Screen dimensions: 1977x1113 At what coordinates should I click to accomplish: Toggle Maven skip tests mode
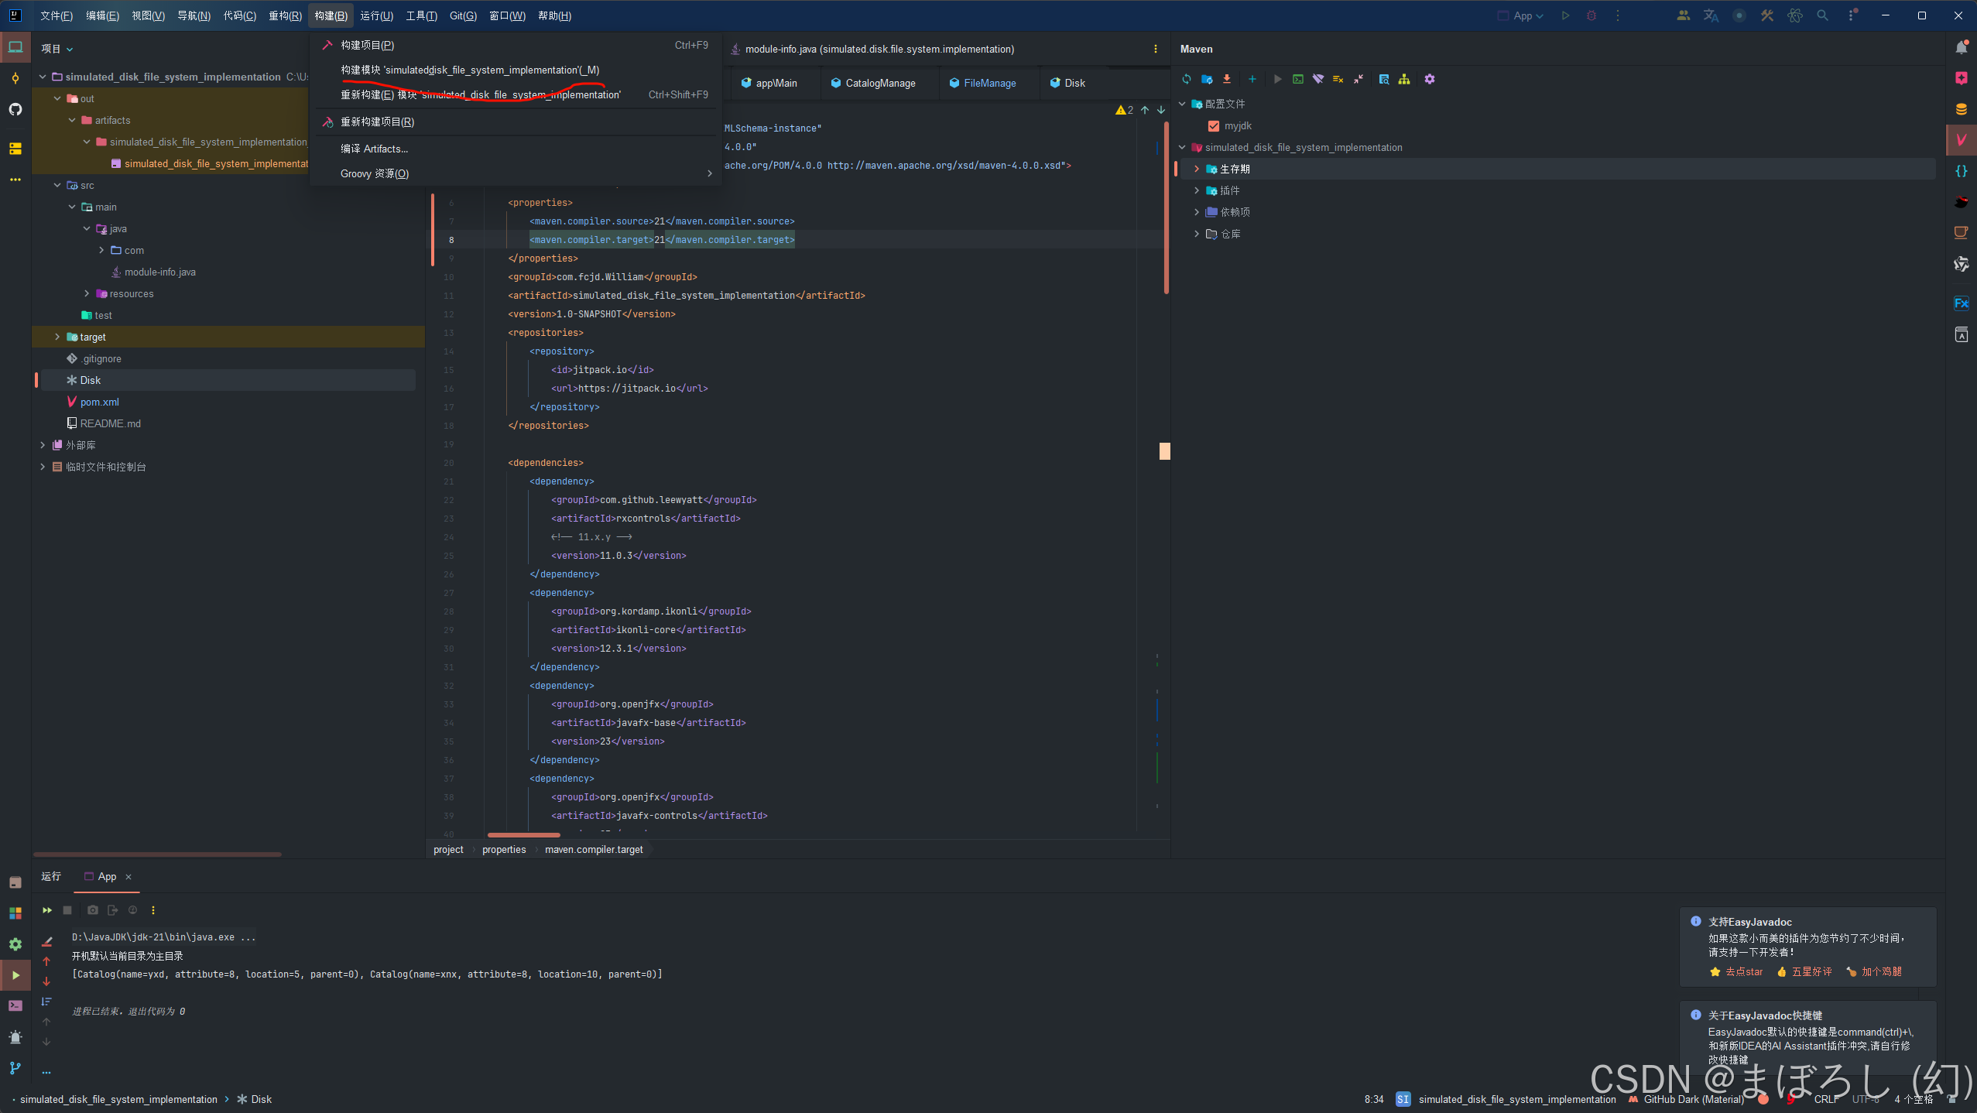tap(1338, 79)
